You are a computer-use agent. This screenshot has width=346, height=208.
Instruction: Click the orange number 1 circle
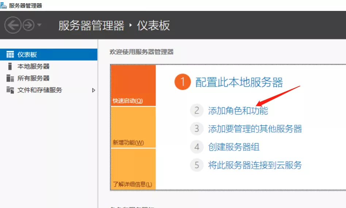(x=182, y=83)
